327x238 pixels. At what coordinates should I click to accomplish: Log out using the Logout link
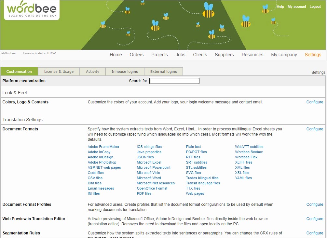coord(315,7)
